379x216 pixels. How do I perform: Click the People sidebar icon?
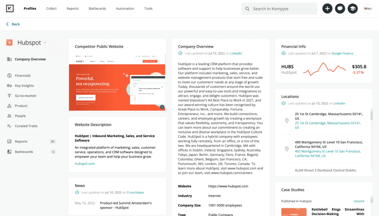tap(9, 116)
